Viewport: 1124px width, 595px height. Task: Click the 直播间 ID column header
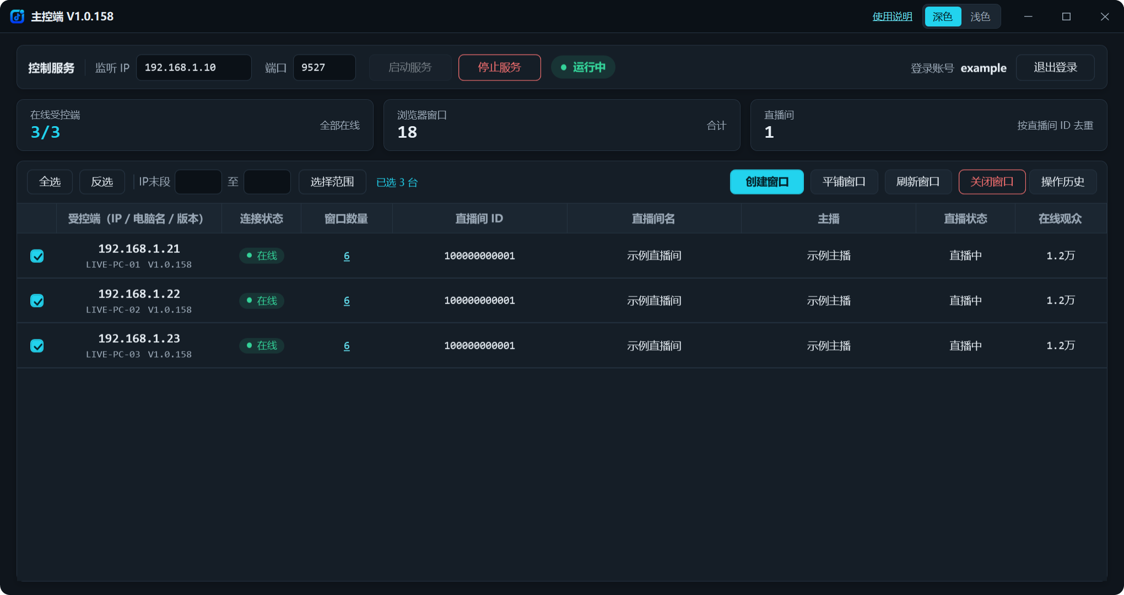click(x=479, y=219)
